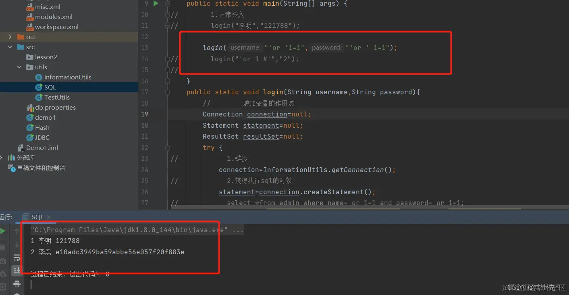Click the 运行: panel label

tap(6, 217)
